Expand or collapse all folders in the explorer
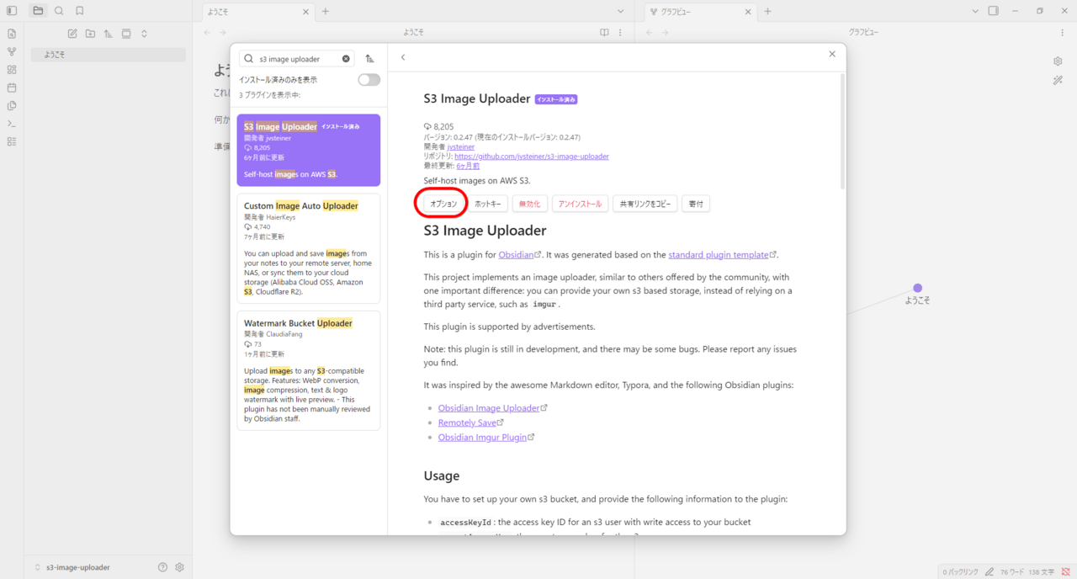The image size is (1077, 579). (x=144, y=34)
